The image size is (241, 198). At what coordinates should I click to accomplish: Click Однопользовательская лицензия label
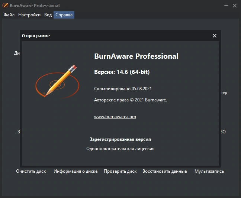[120, 149]
